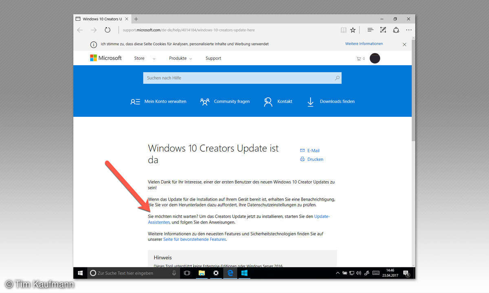Open the Windows Start button

tap(80, 273)
